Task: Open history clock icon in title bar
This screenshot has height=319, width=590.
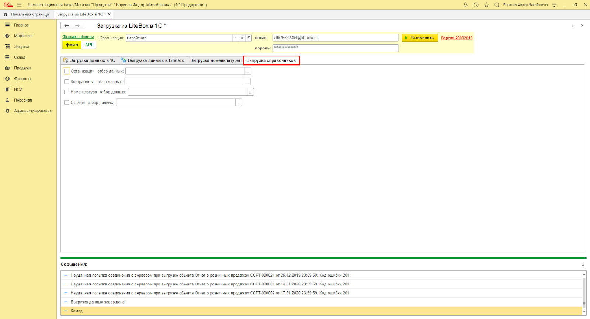Action: click(x=476, y=5)
